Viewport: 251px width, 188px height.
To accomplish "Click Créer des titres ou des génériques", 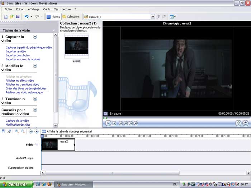I will pyautogui.click(x=26, y=88).
